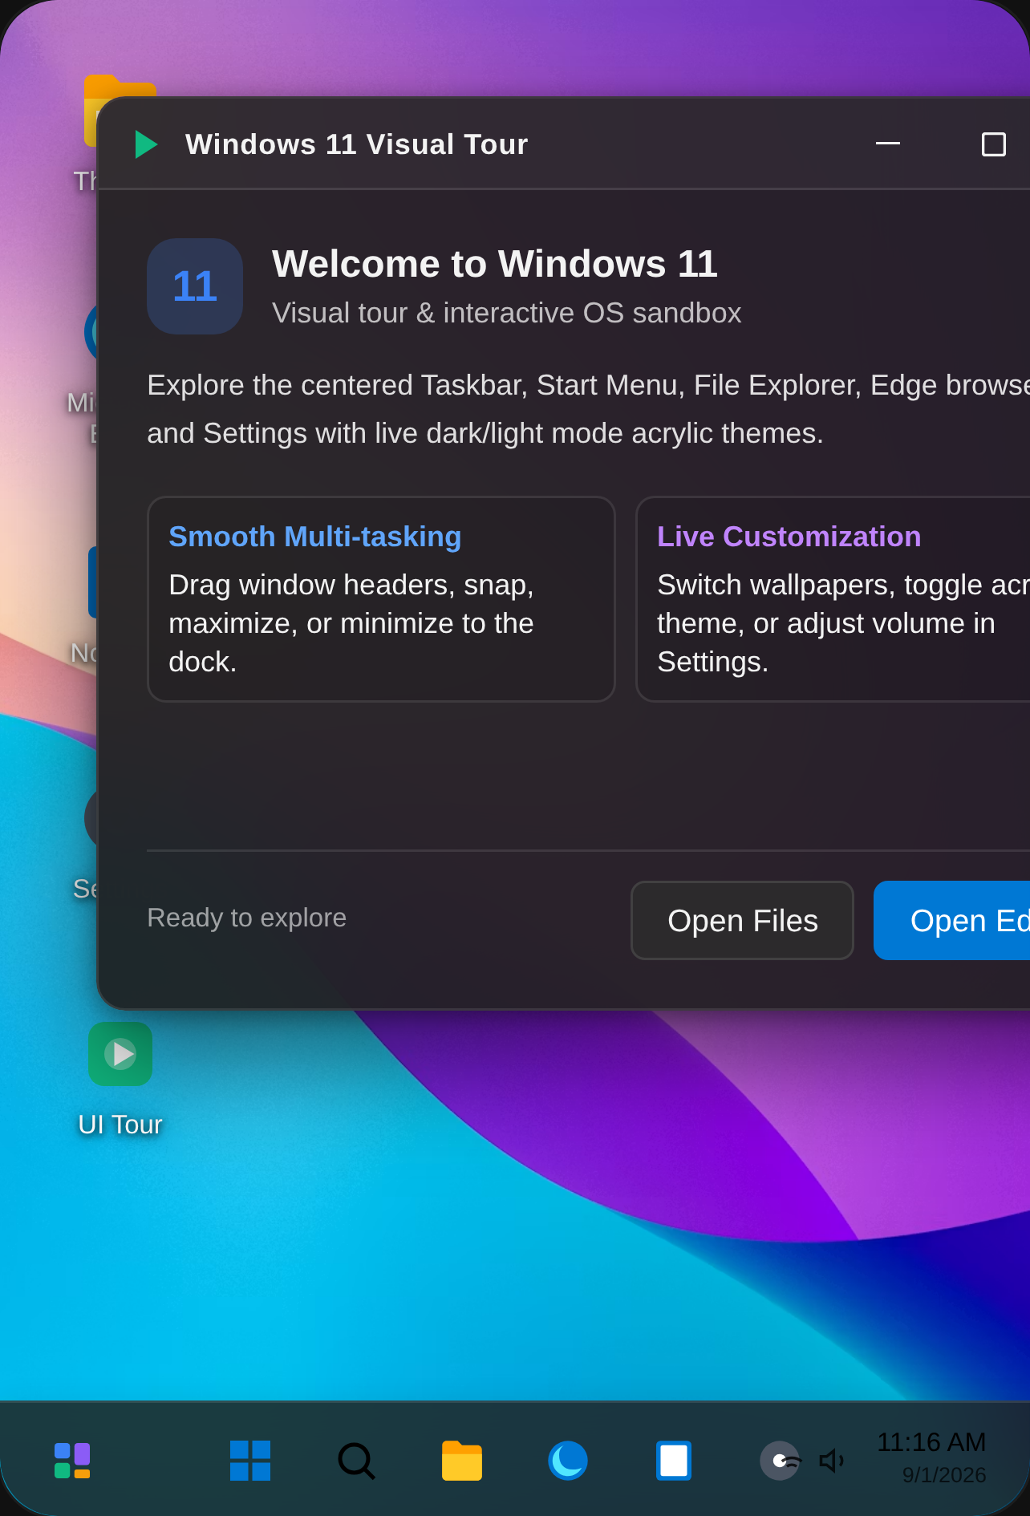Minimize the Windows 11 Visual Tour window
This screenshot has height=1516, width=1030.
pos(888,144)
